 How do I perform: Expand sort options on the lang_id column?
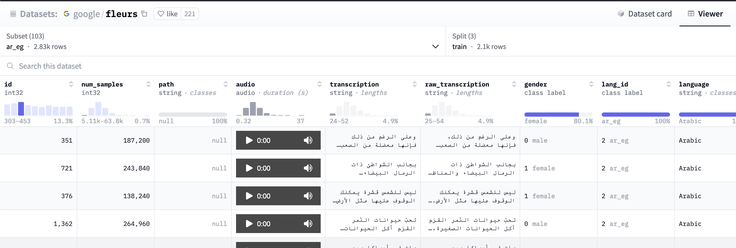coord(668,84)
